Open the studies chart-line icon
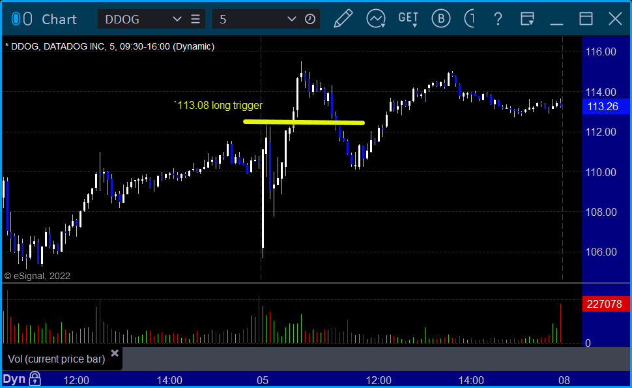632x388 pixels. [376, 19]
